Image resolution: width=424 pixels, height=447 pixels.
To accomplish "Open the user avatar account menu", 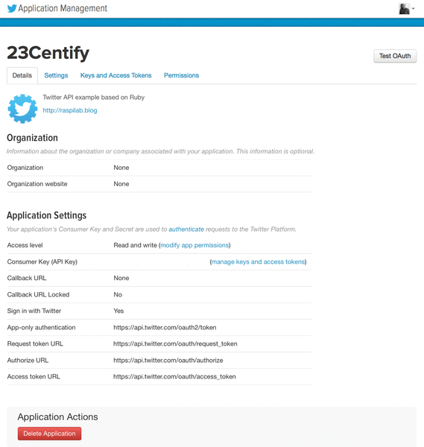I will tap(407, 9).
